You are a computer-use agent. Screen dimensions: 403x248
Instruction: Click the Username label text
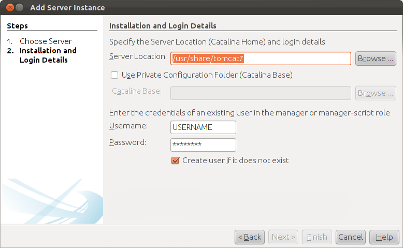pyautogui.click(x=128, y=126)
